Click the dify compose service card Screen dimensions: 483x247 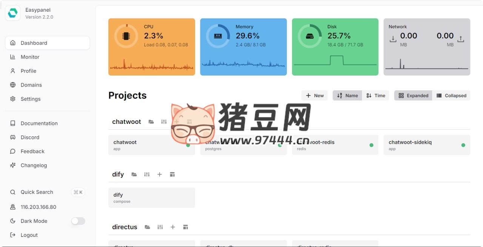point(151,197)
